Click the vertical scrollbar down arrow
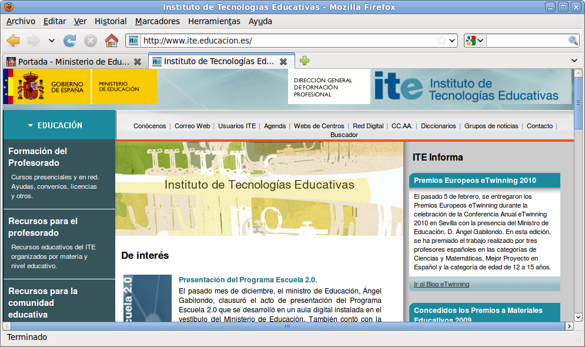 578,318
